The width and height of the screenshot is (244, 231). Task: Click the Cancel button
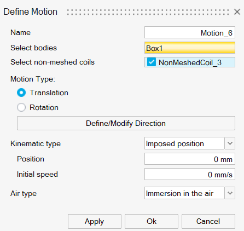[208, 221]
